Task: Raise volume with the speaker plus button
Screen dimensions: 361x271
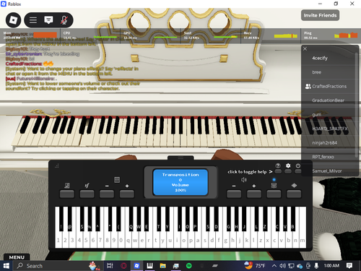Action: point(254,194)
